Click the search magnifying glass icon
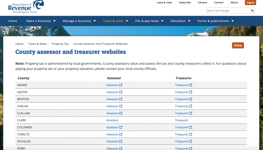This screenshot has height=150, width=263. [252, 11]
